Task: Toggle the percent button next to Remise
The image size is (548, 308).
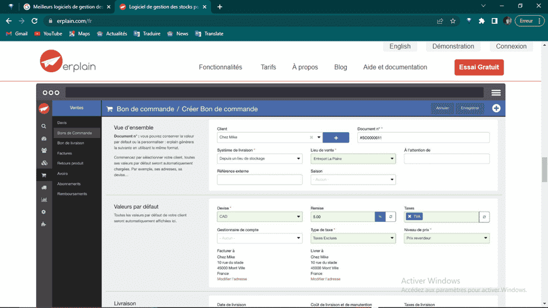Action: tap(380, 217)
